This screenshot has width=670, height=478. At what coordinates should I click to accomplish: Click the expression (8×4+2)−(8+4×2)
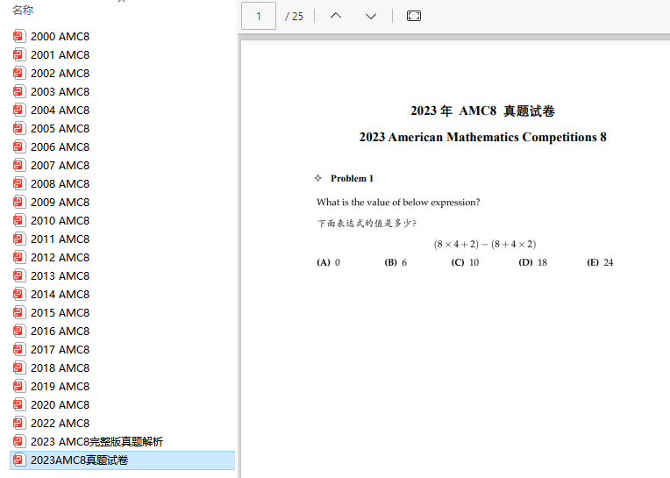[x=485, y=244]
